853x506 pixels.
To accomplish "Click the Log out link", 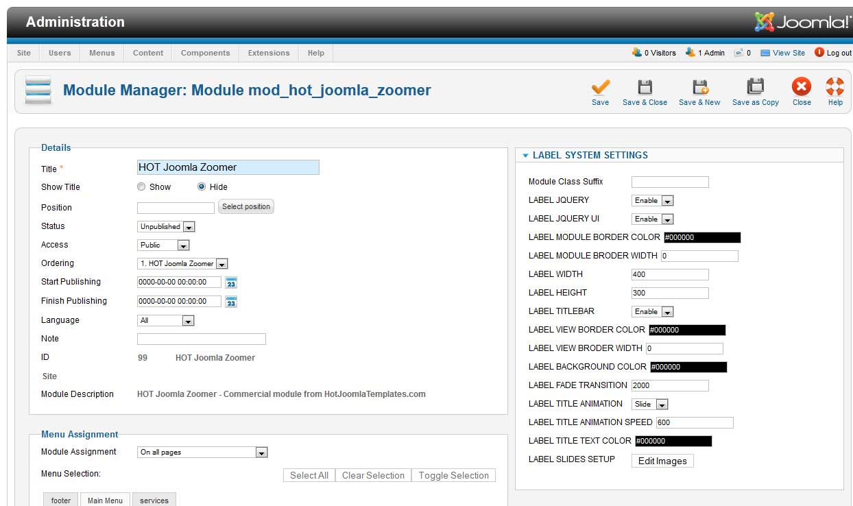I will [x=833, y=53].
